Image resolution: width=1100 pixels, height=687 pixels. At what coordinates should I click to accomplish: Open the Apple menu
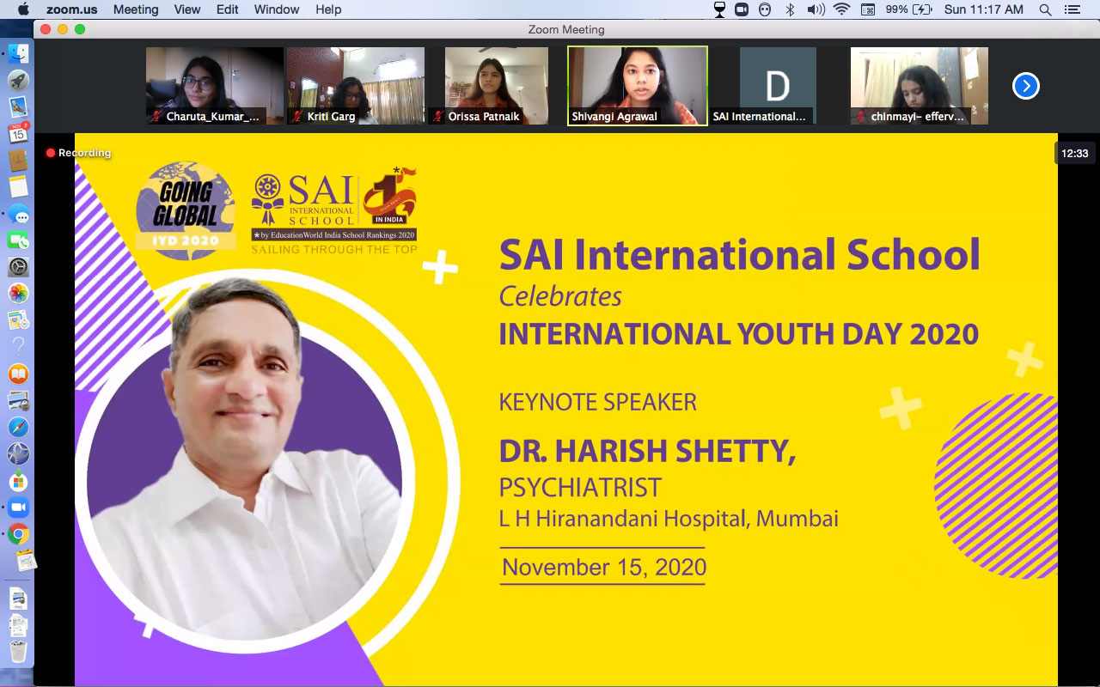(22, 9)
